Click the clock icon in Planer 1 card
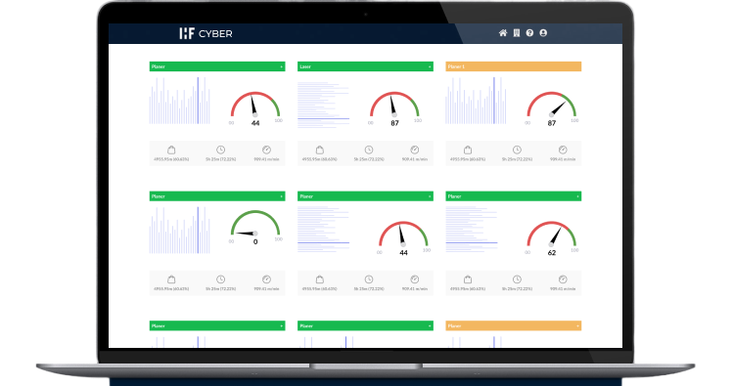The height and width of the screenshot is (386, 732). tap(517, 150)
